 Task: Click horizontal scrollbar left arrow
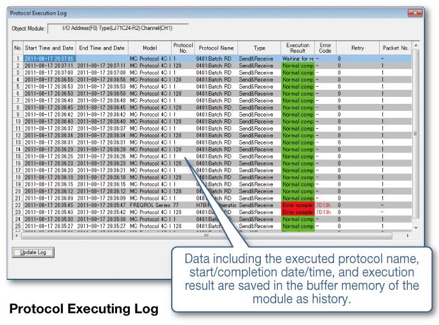click(x=17, y=236)
